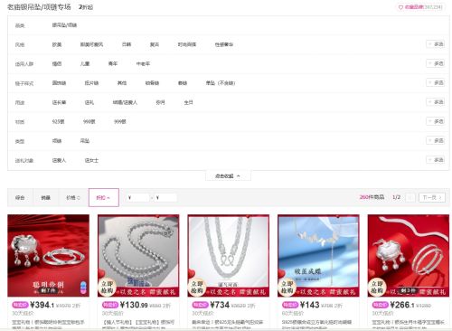Collapse the filter panel with the centered chevron button
This screenshot has width=452, height=331.
point(228,176)
